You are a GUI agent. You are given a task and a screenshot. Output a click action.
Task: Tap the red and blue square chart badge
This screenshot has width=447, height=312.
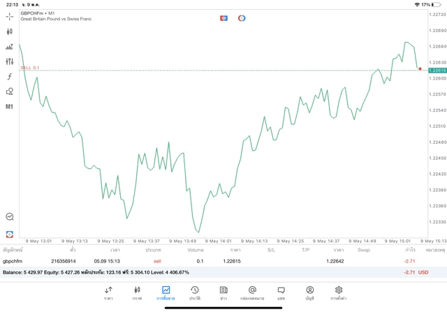[x=223, y=18]
